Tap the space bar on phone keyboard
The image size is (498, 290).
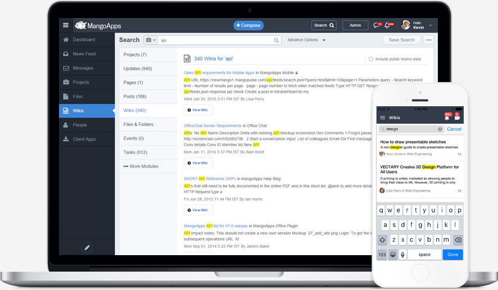coord(424,255)
